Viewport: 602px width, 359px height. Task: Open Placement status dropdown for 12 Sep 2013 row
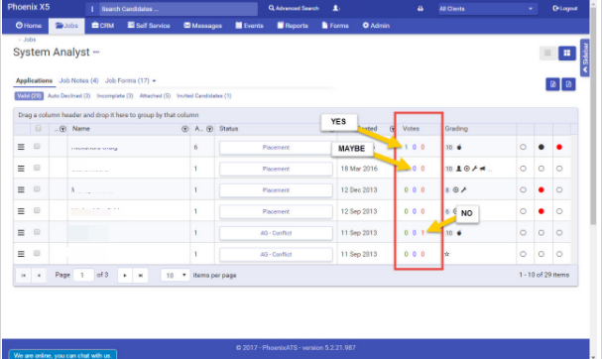(276, 211)
